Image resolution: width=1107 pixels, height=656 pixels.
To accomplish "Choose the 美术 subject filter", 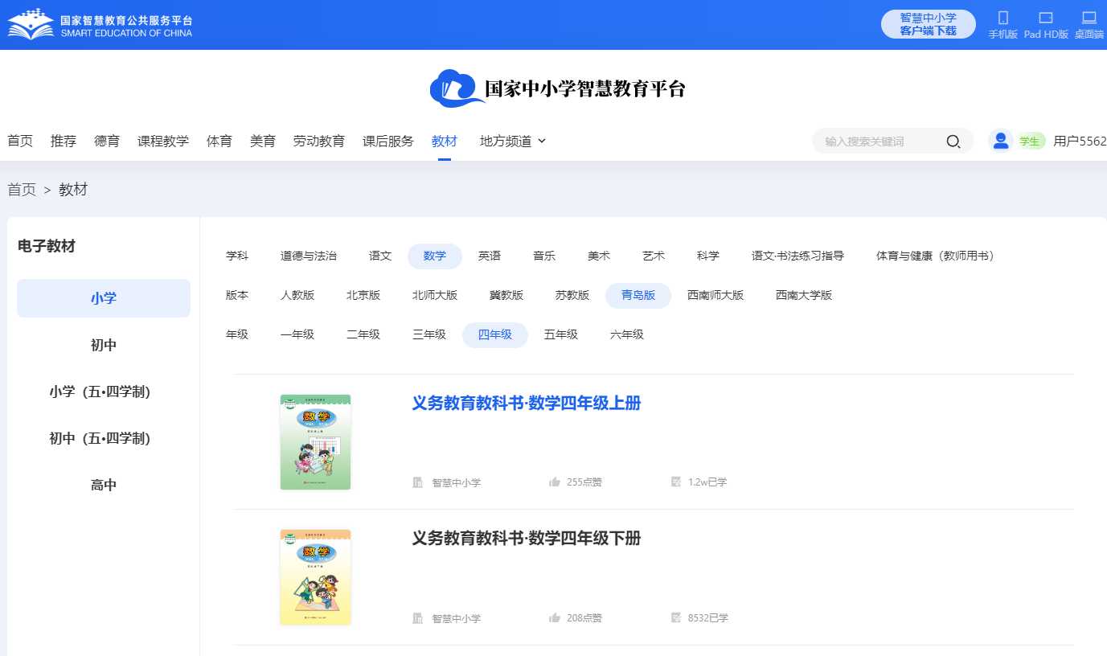I will [599, 256].
